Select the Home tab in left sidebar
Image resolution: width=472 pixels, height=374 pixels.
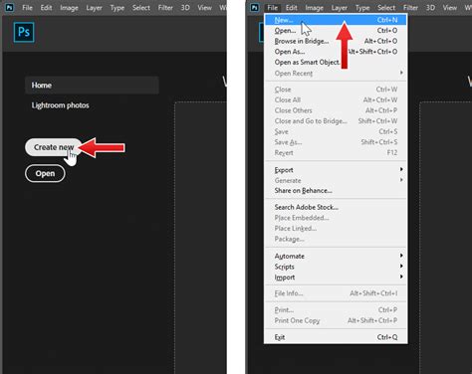92,86
